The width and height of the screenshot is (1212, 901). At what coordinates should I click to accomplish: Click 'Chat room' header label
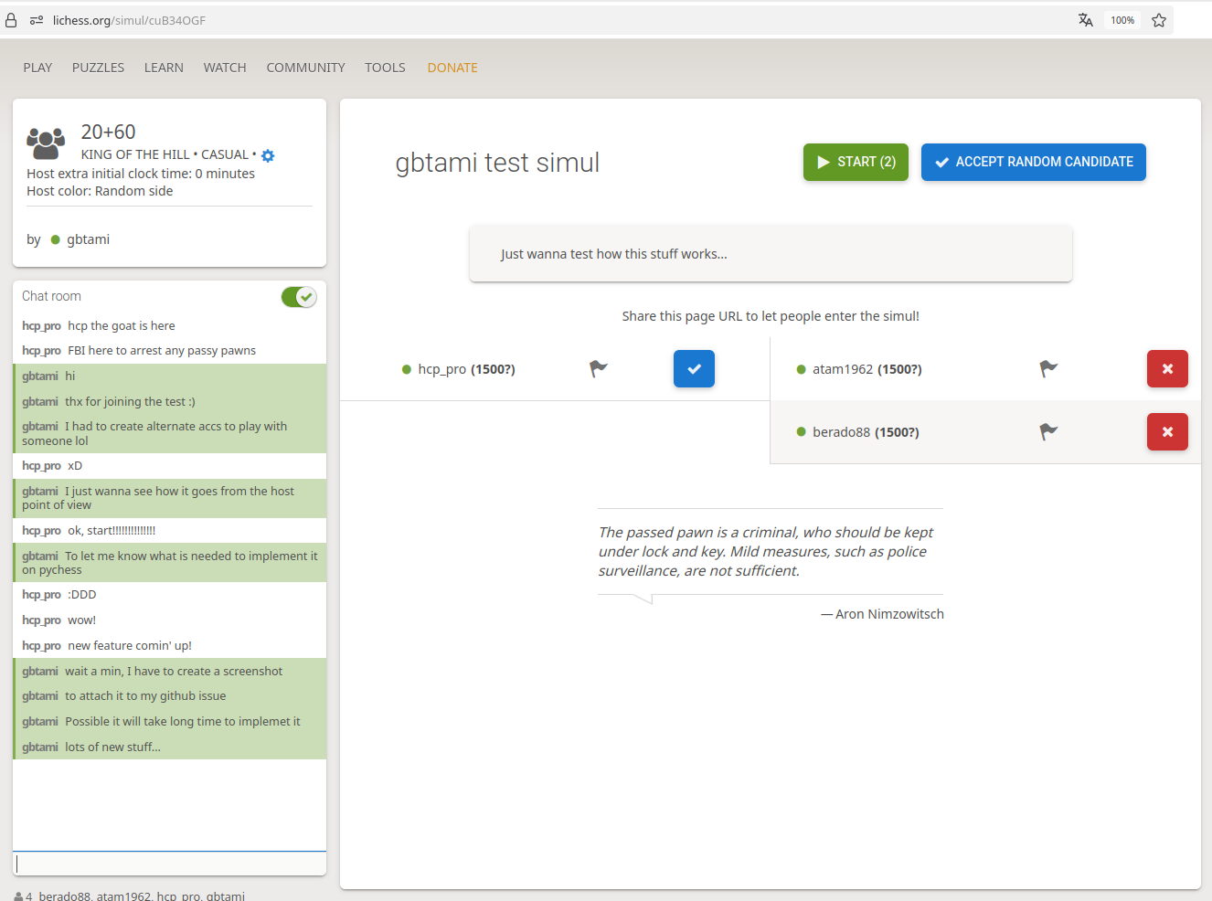click(51, 296)
